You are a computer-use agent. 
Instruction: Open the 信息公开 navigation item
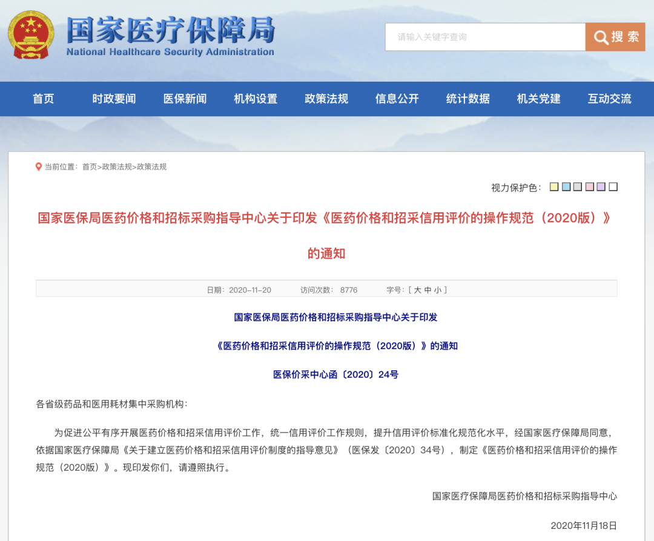pos(397,99)
